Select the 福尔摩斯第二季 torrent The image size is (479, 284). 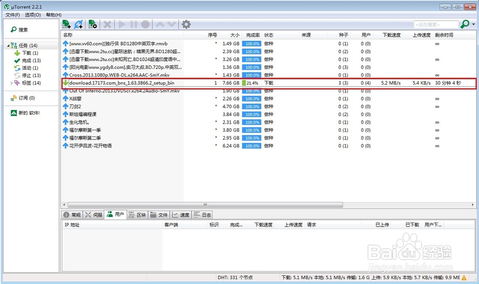269,138
